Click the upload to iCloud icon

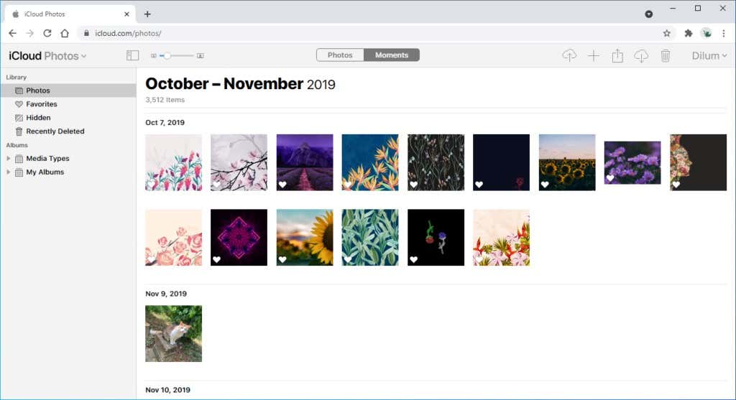[x=569, y=55]
